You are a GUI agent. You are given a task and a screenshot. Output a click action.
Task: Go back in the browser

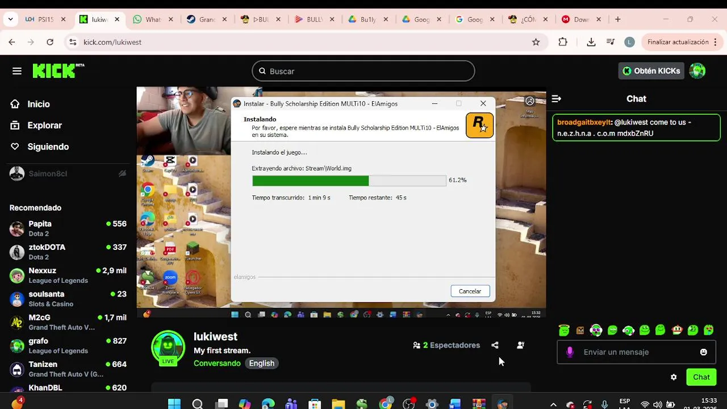pyautogui.click(x=11, y=42)
